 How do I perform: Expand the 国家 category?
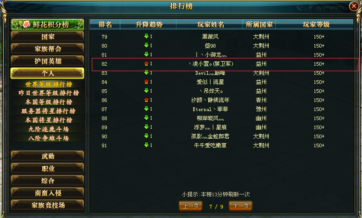pos(48,37)
